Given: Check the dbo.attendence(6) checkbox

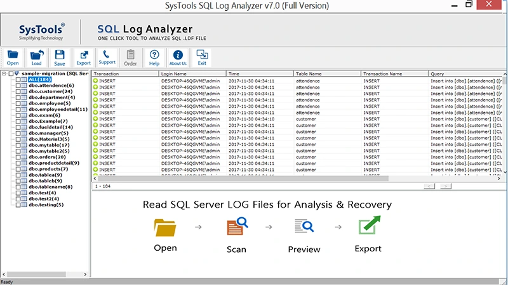Looking at the screenshot, I should point(18,85).
